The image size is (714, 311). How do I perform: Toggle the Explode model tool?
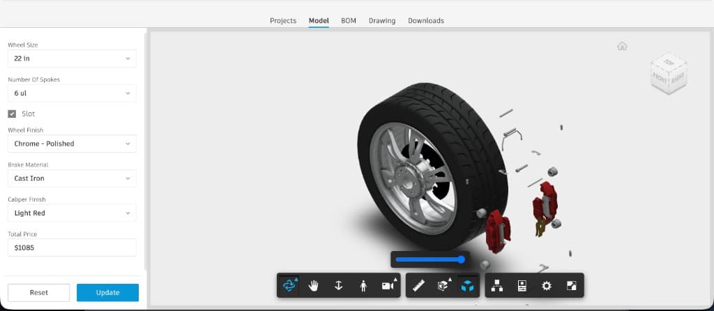point(468,285)
